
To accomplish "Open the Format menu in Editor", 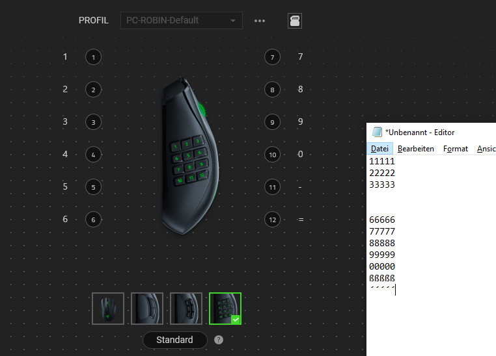I will tap(456, 149).
